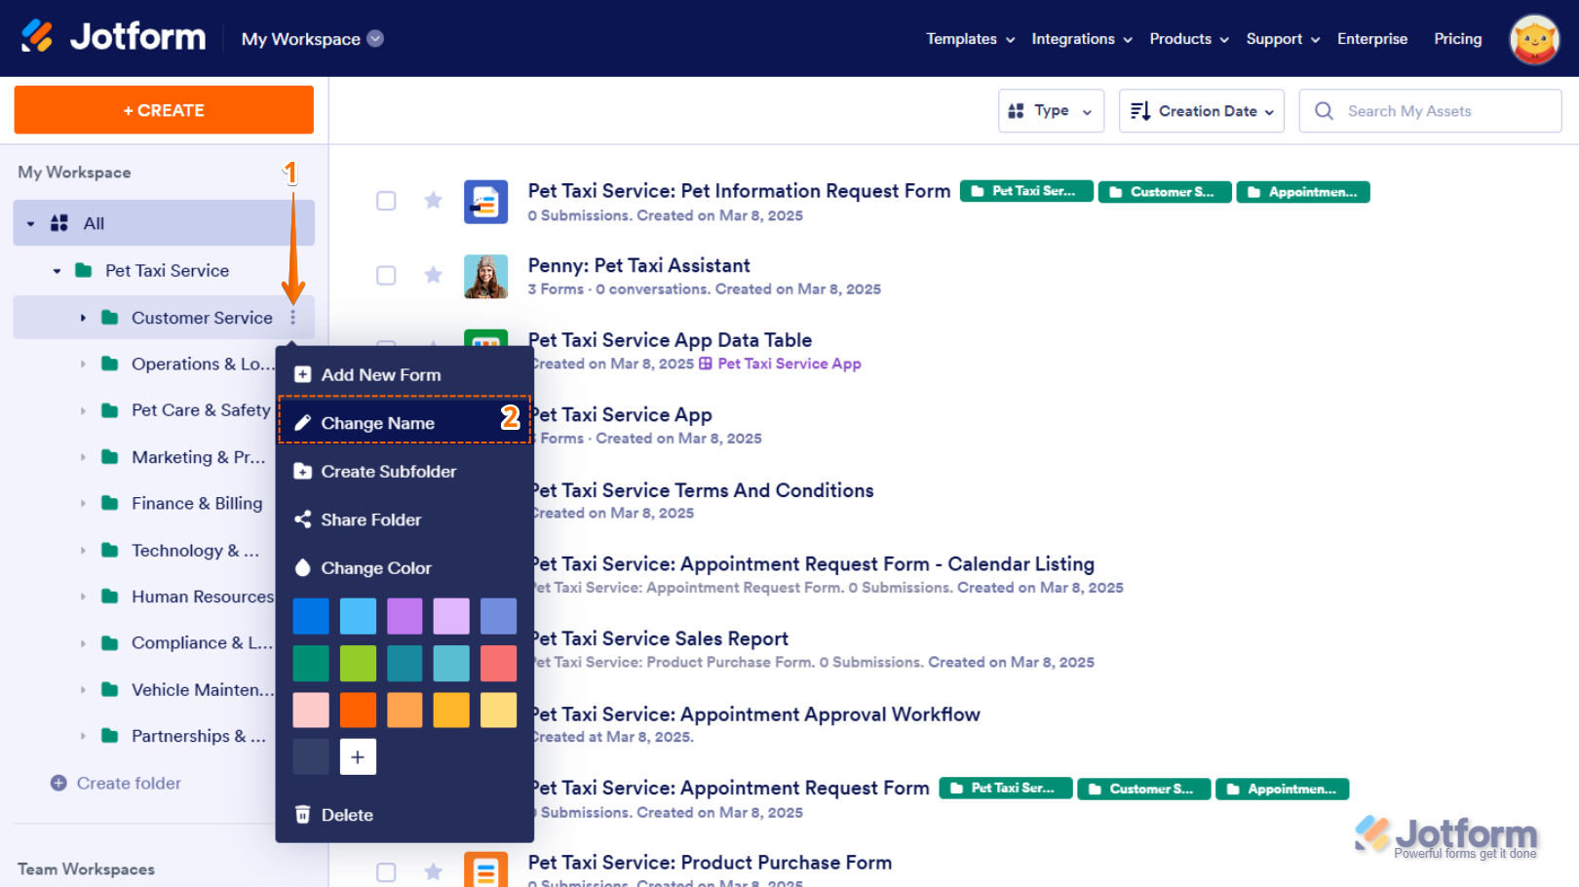
Task: Open the Support navigation menu
Action: [1283, 39]
